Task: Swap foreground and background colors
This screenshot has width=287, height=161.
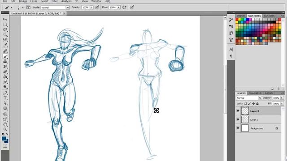Action: tap(7, 134)
